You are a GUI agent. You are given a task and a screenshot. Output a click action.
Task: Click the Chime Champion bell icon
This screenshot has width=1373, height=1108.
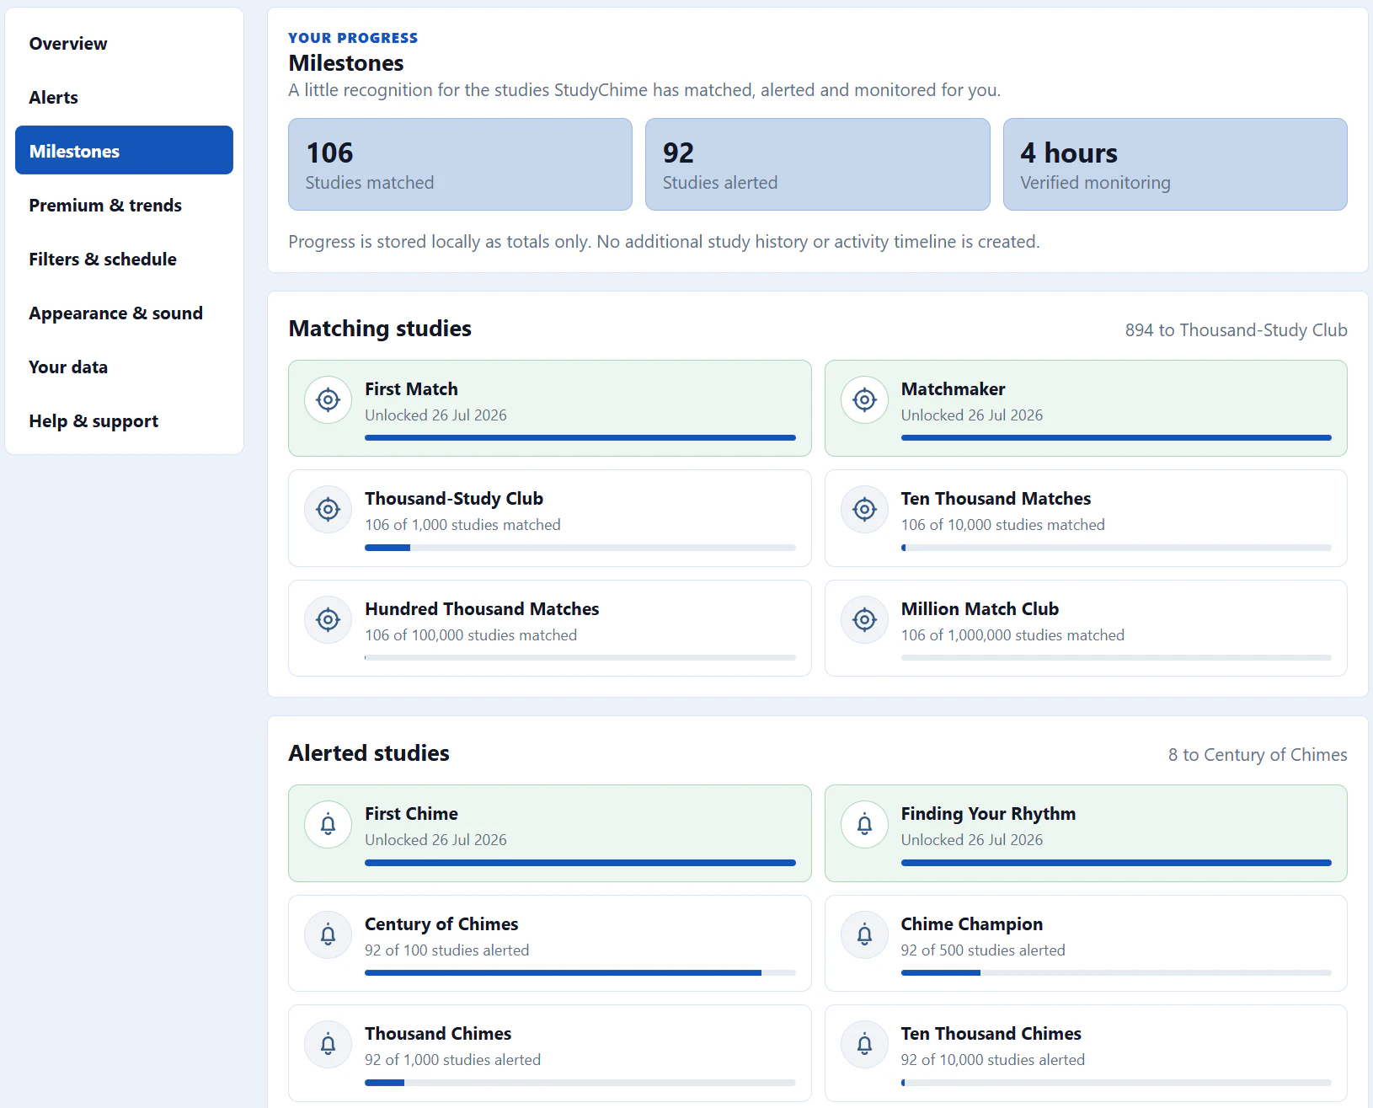coord(864,934)
